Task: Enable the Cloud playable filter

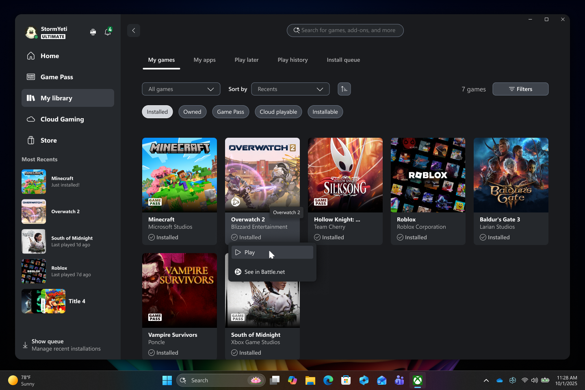Action: point(278,112)
